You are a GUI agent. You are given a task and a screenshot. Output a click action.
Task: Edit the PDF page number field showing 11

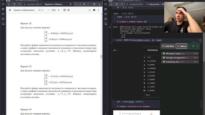[x=39, y=10]
